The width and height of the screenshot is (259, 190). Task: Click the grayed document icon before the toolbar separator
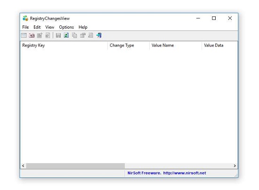(48, 35)
